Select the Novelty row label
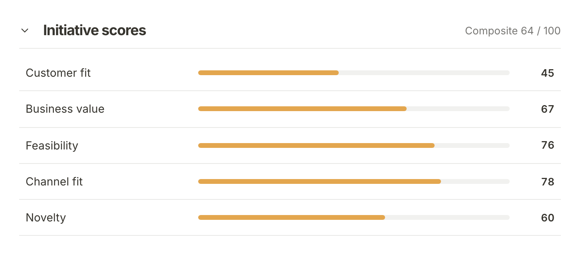Screen dimensions: 580x255 point(46,217)
